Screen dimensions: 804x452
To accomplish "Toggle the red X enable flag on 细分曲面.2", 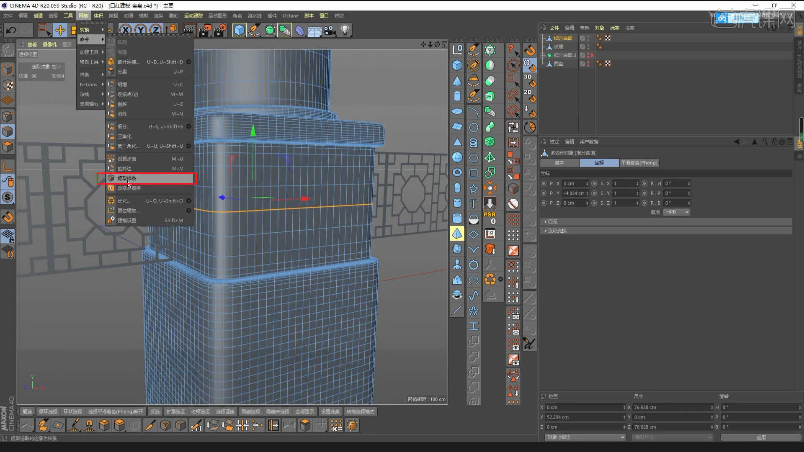I will 592,55.
